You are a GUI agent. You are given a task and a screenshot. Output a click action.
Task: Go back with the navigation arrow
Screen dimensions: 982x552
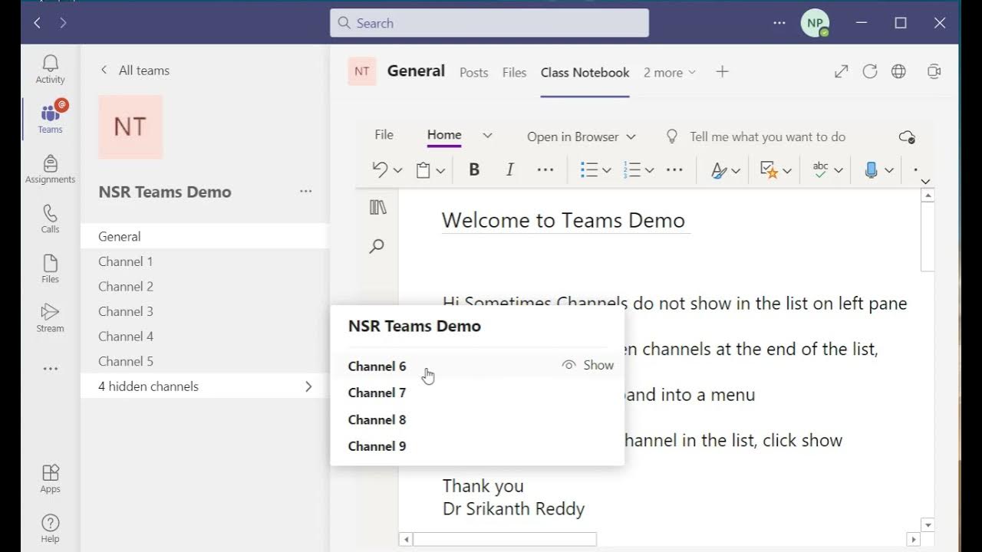[x=37, y=23]
